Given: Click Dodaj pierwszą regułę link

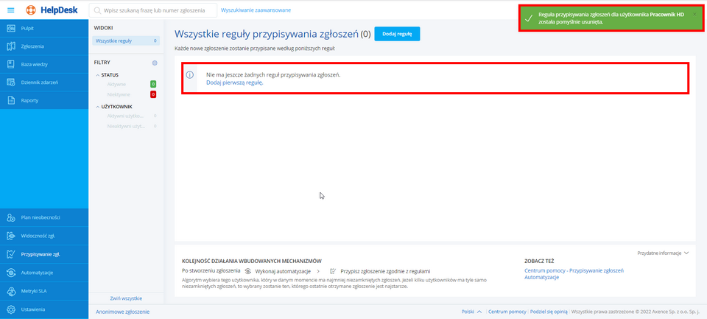Looking at the screenshot, I should (234, 83).
